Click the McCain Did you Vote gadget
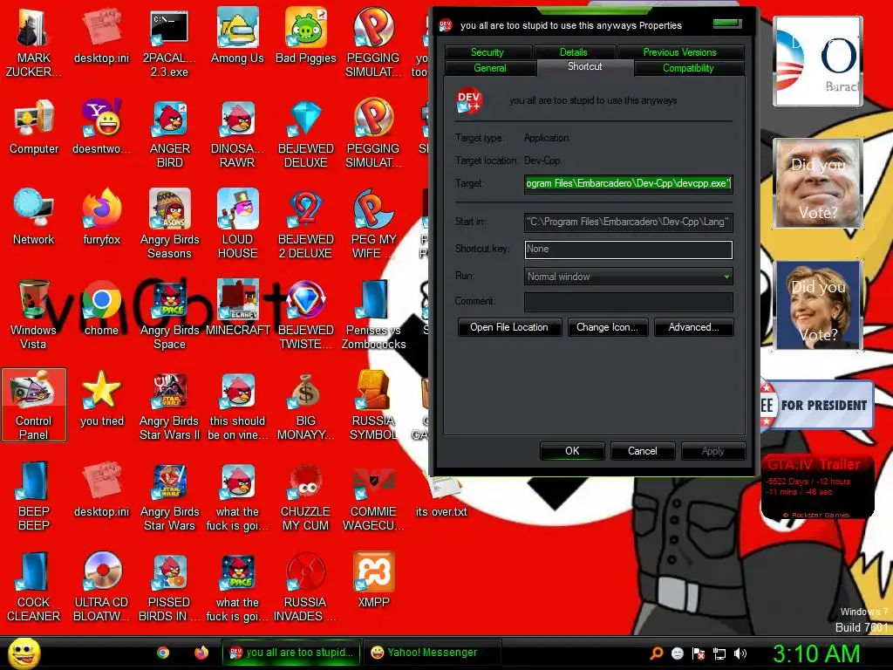893x670 pixels. (x=818, y=183)
